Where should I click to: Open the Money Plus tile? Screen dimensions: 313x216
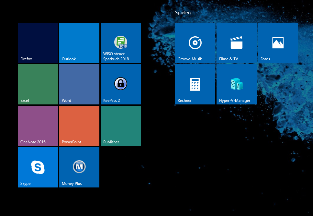[x=79, y=167]
